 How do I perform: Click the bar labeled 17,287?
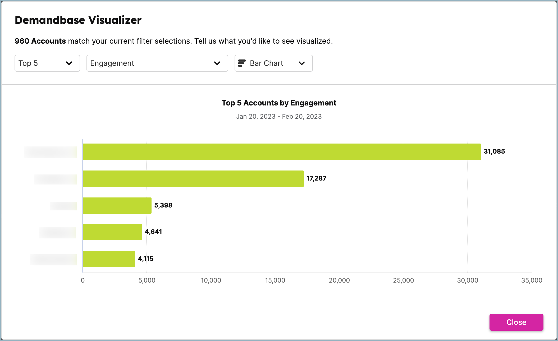(193, 179)
